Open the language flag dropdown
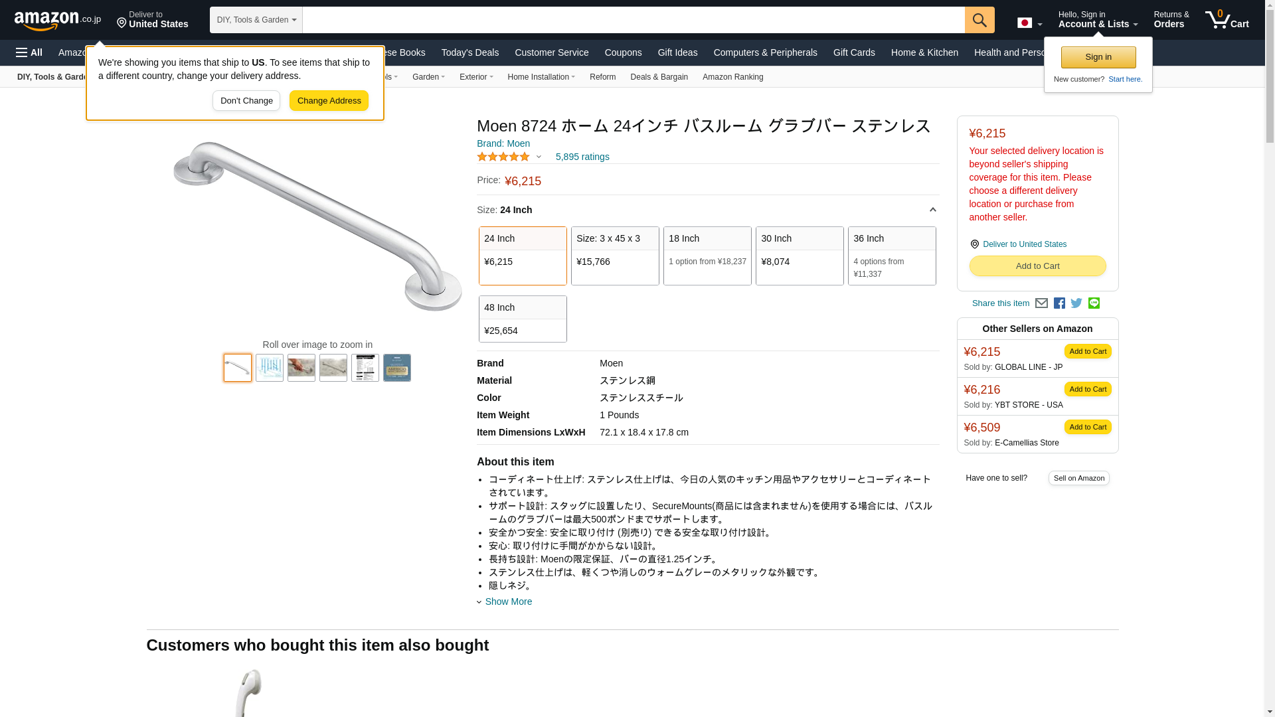The image size is (1275, 717). click(1029, 23)
